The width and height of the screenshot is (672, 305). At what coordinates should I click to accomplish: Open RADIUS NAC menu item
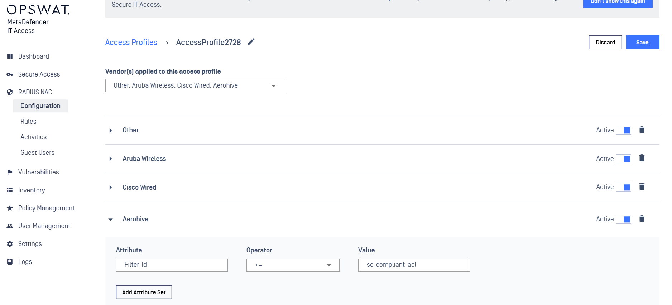pyautogui.click(x=35, y=92)
